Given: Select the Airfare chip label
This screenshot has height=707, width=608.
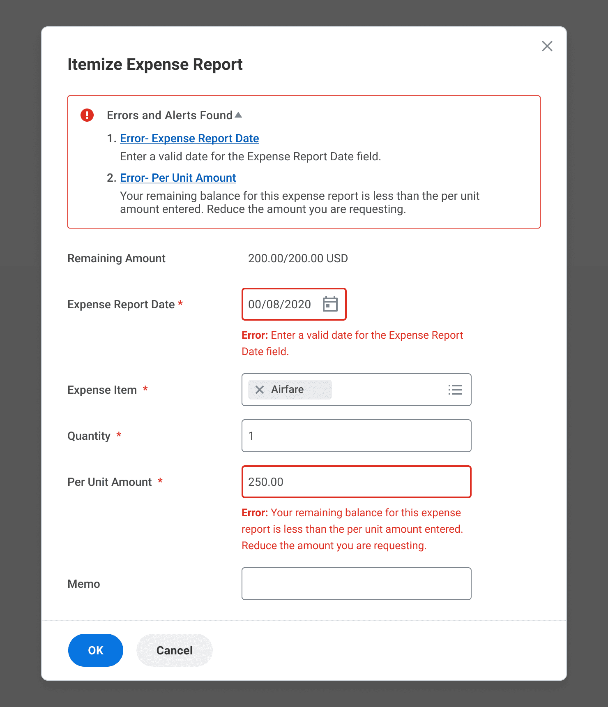Looking at the screenshot, I should (288, 390).
